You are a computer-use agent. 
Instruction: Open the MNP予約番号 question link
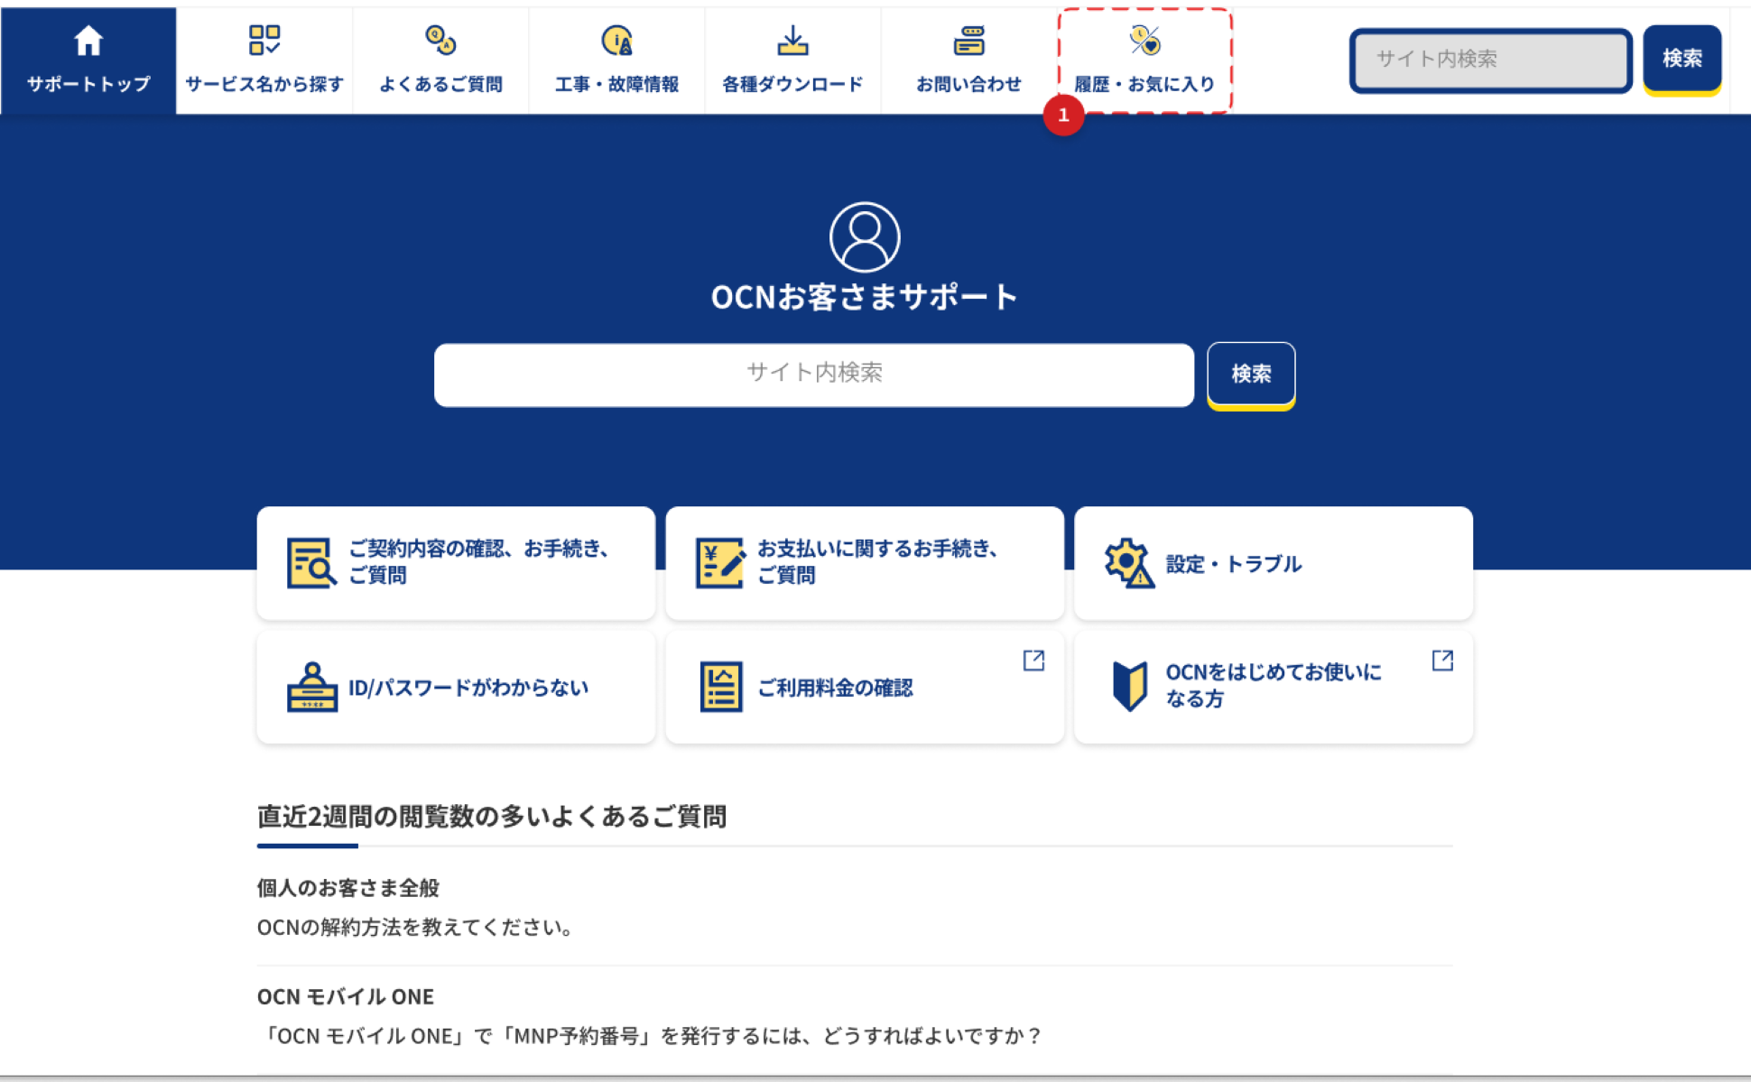pyautogui.click(x=650, y=1036)
